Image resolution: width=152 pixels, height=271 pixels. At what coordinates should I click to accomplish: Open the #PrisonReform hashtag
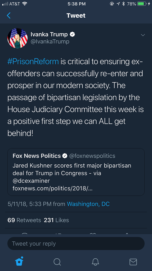click(33, 61)
